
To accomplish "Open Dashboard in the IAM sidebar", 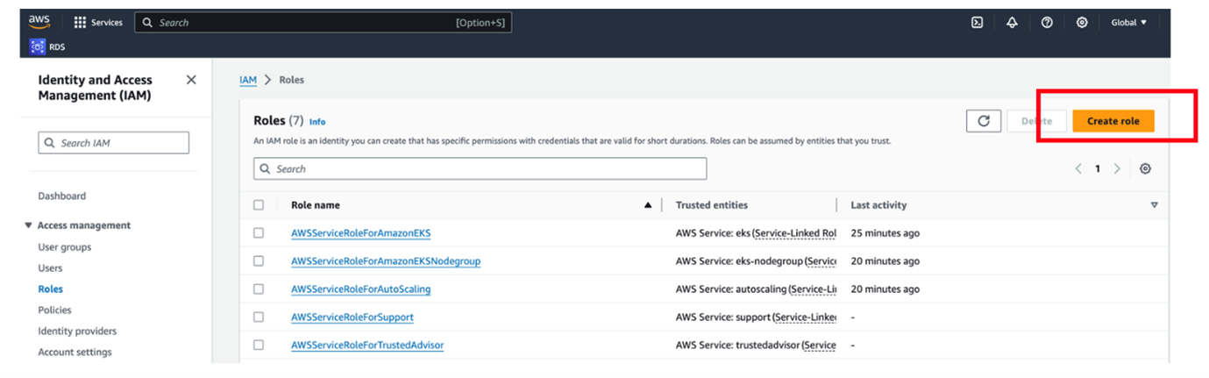I will (x=61, y=196).
